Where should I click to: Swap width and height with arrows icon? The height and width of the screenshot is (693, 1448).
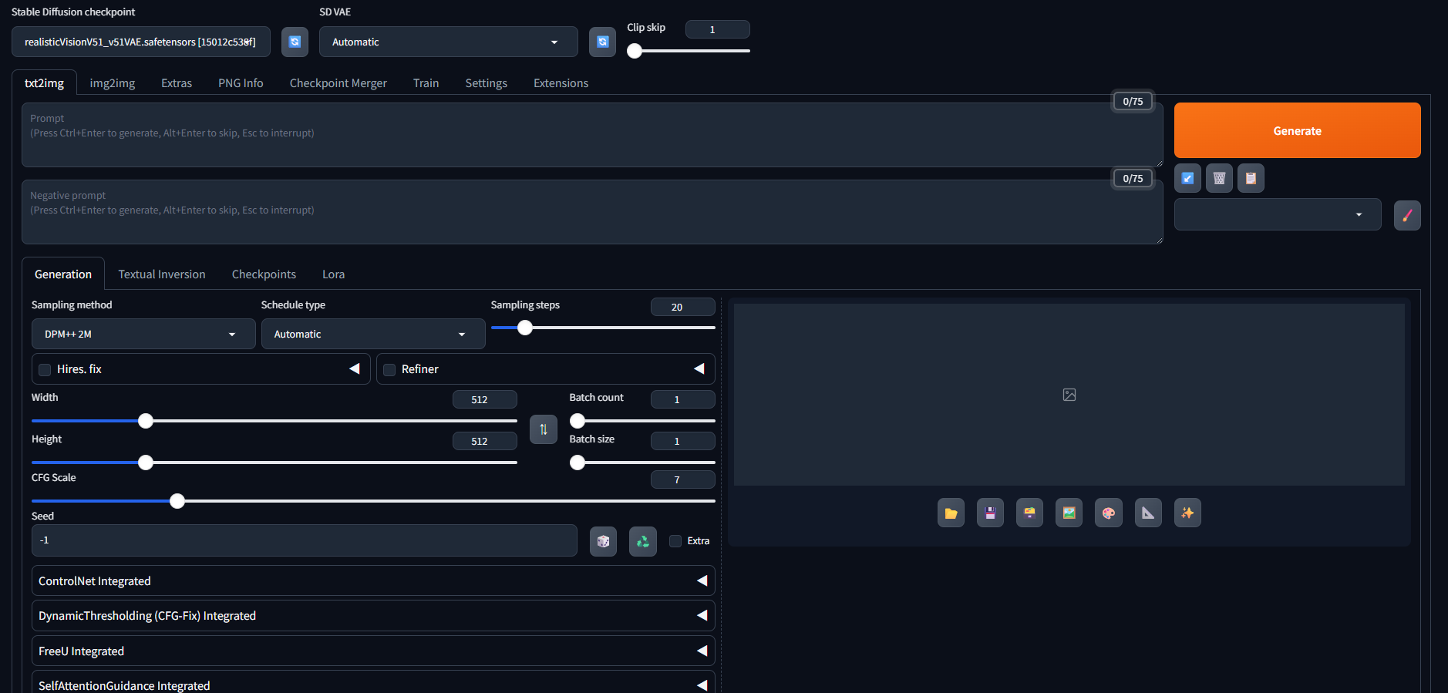tap(543, 429)
